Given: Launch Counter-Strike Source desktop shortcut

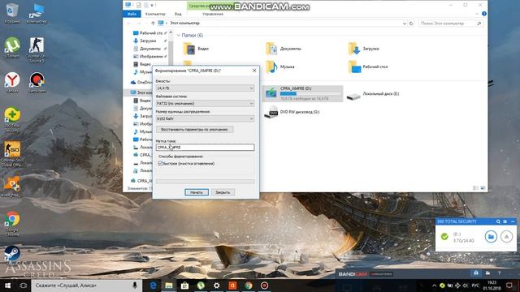Looking at the screenshot, I should (x=37, y=49).
